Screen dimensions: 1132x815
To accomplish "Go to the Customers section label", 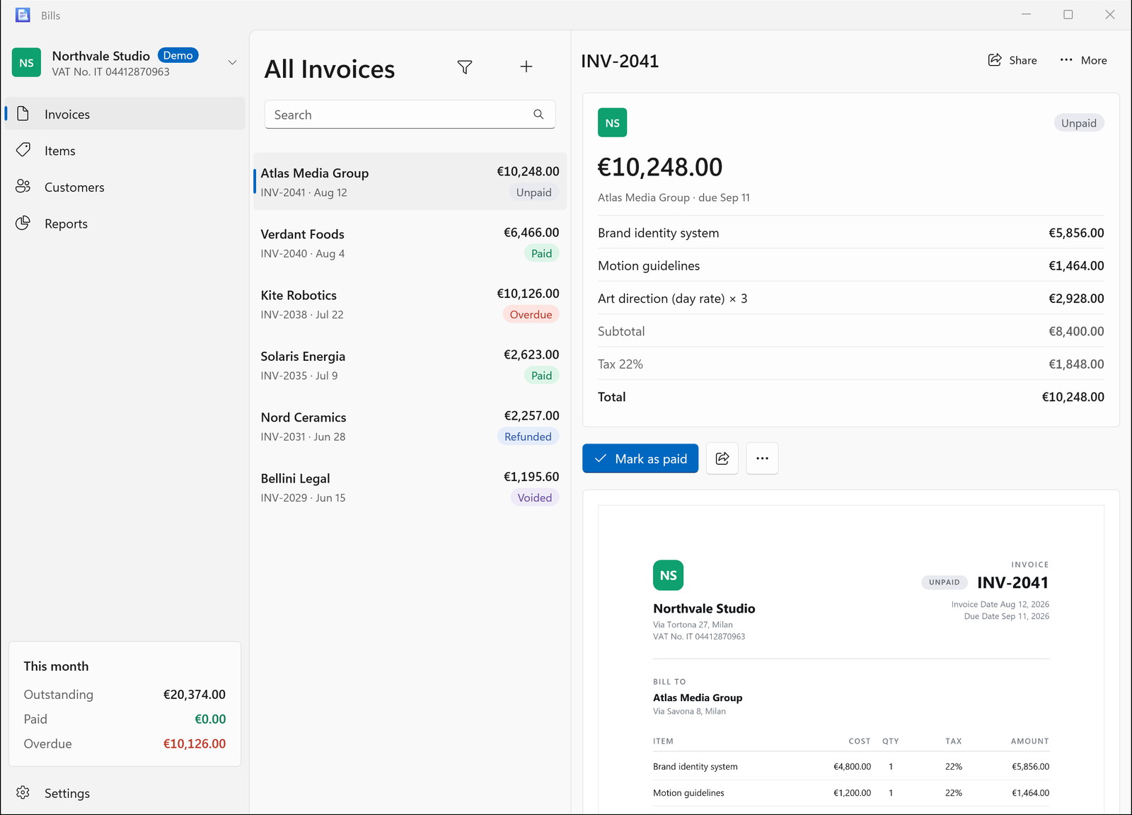I will (x=74, y=187).
